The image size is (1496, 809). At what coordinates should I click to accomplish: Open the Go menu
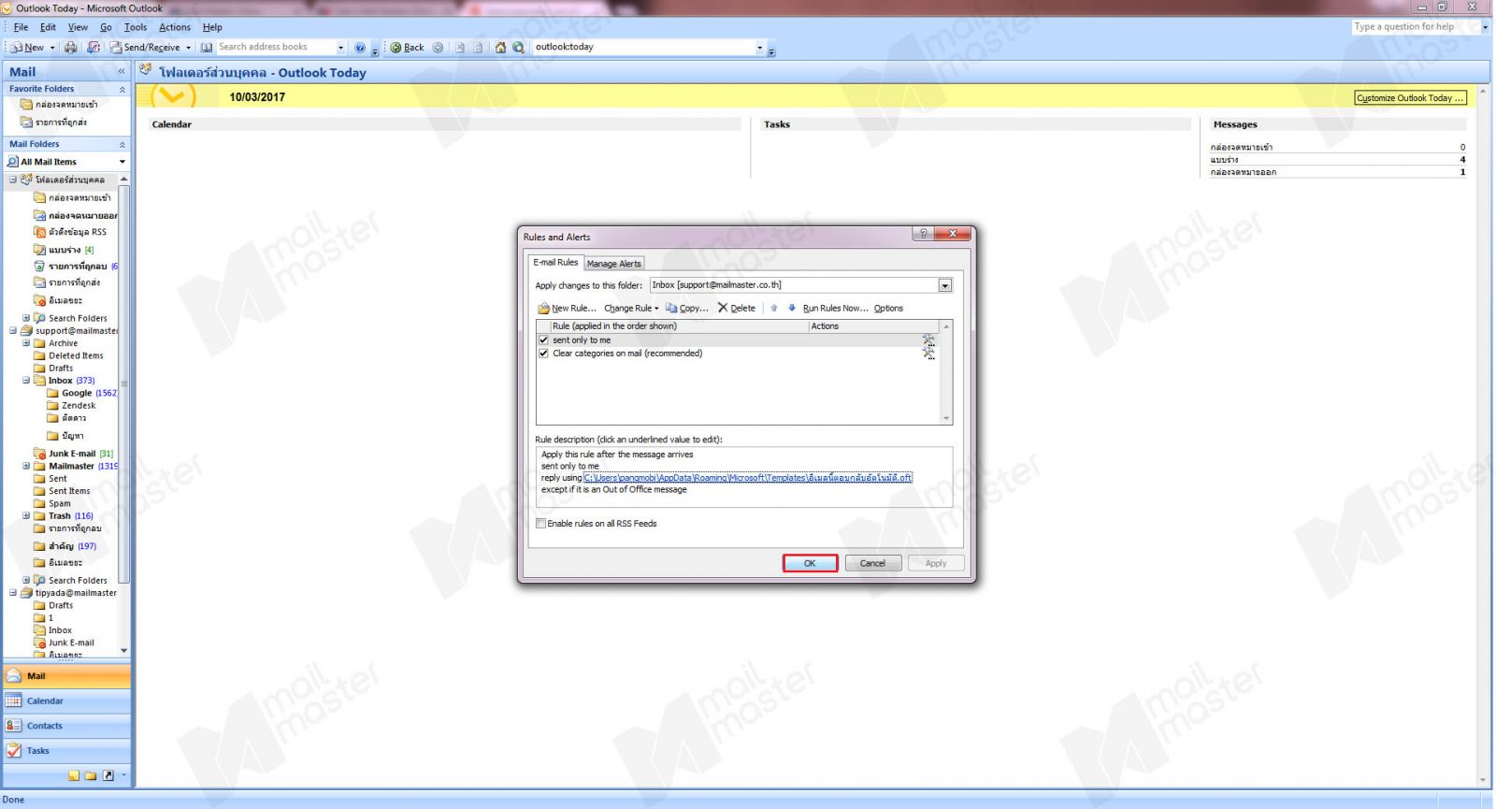pyautogui.click(x=106, y=27)
